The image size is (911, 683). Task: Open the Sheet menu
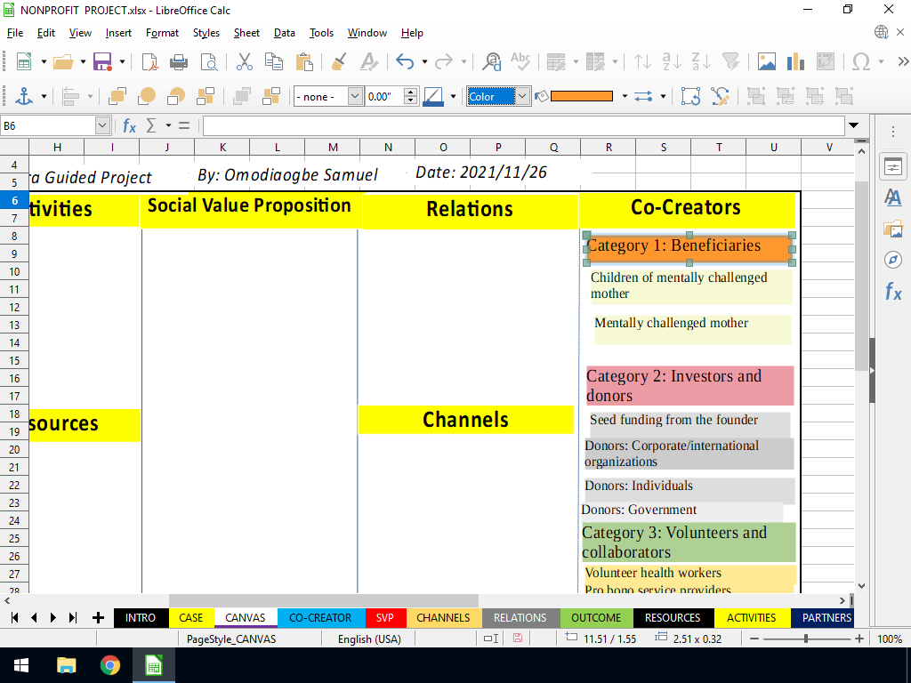[x=246, y=33]
